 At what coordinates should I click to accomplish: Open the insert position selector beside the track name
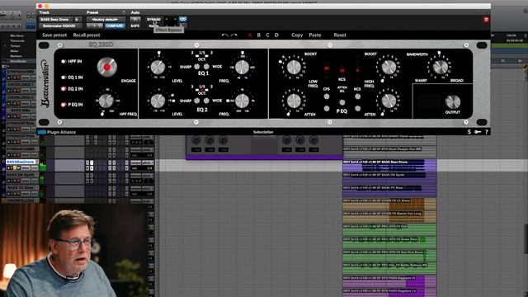tap(78, 20)
